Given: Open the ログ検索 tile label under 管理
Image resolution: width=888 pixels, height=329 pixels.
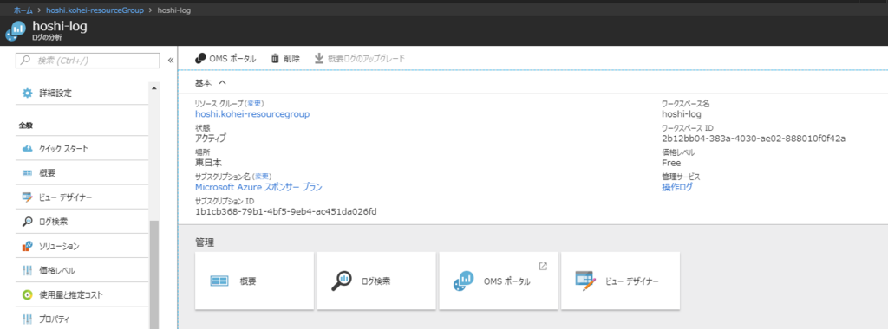Looking at the screenshot, I should click(x=376, y=281).
